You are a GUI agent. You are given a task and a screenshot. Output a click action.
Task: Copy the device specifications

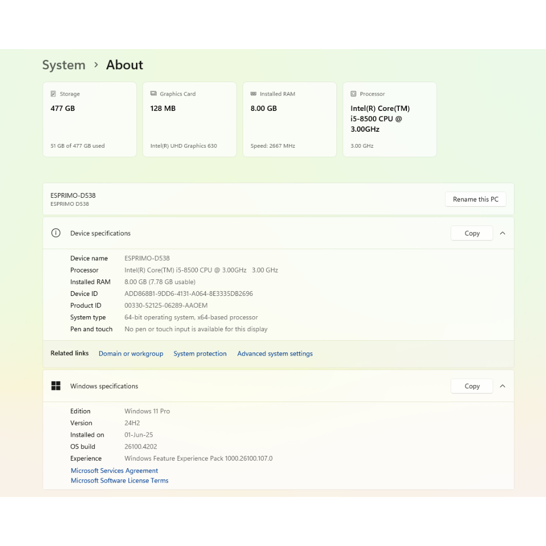(472, 233)
